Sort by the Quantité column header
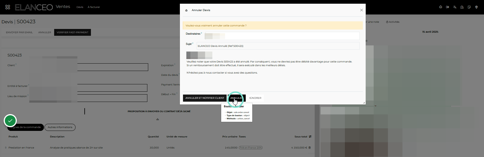This screenshot has width=484, height=157. 153,137
